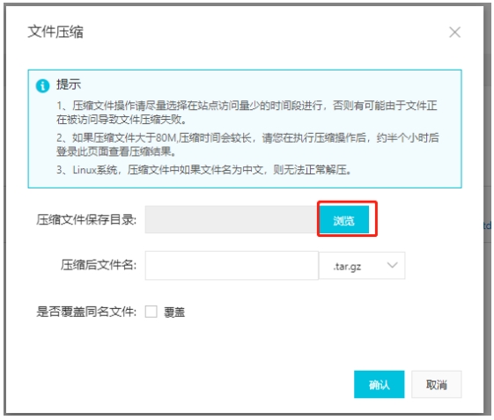Click the first tip about 站点访问量
The image size is (494, 420).
(x=247, y=112)
